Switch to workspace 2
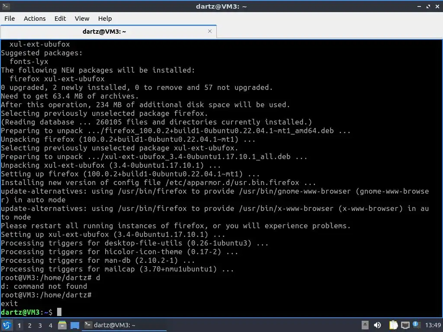 coord(30,326)
